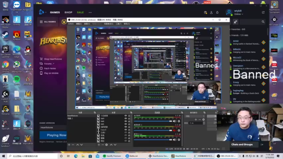Mute the first mixer channel speaker
The width and height of the screenshot is (283, 159).
coord(174,121)
